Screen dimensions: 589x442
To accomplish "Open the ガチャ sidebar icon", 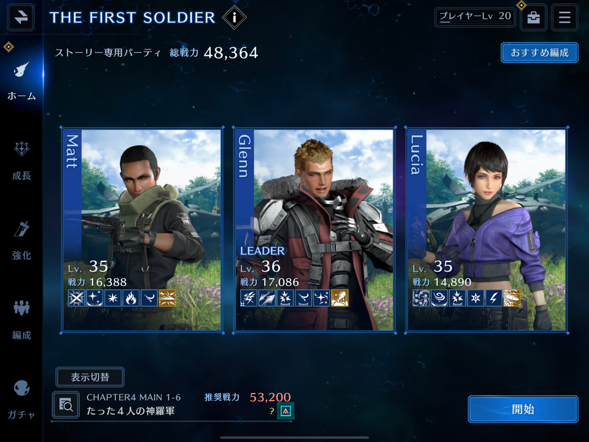I will click(x=22, y=400).
